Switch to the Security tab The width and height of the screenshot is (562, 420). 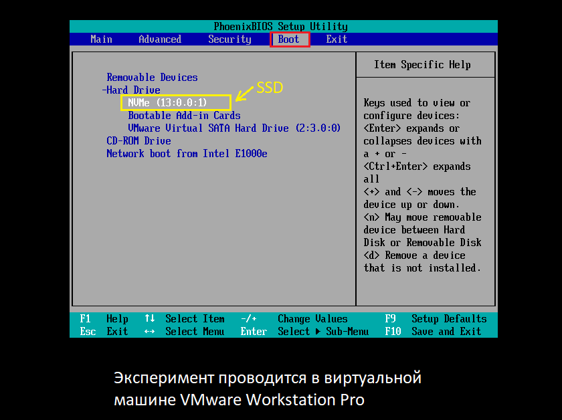(x=229, y=39)
